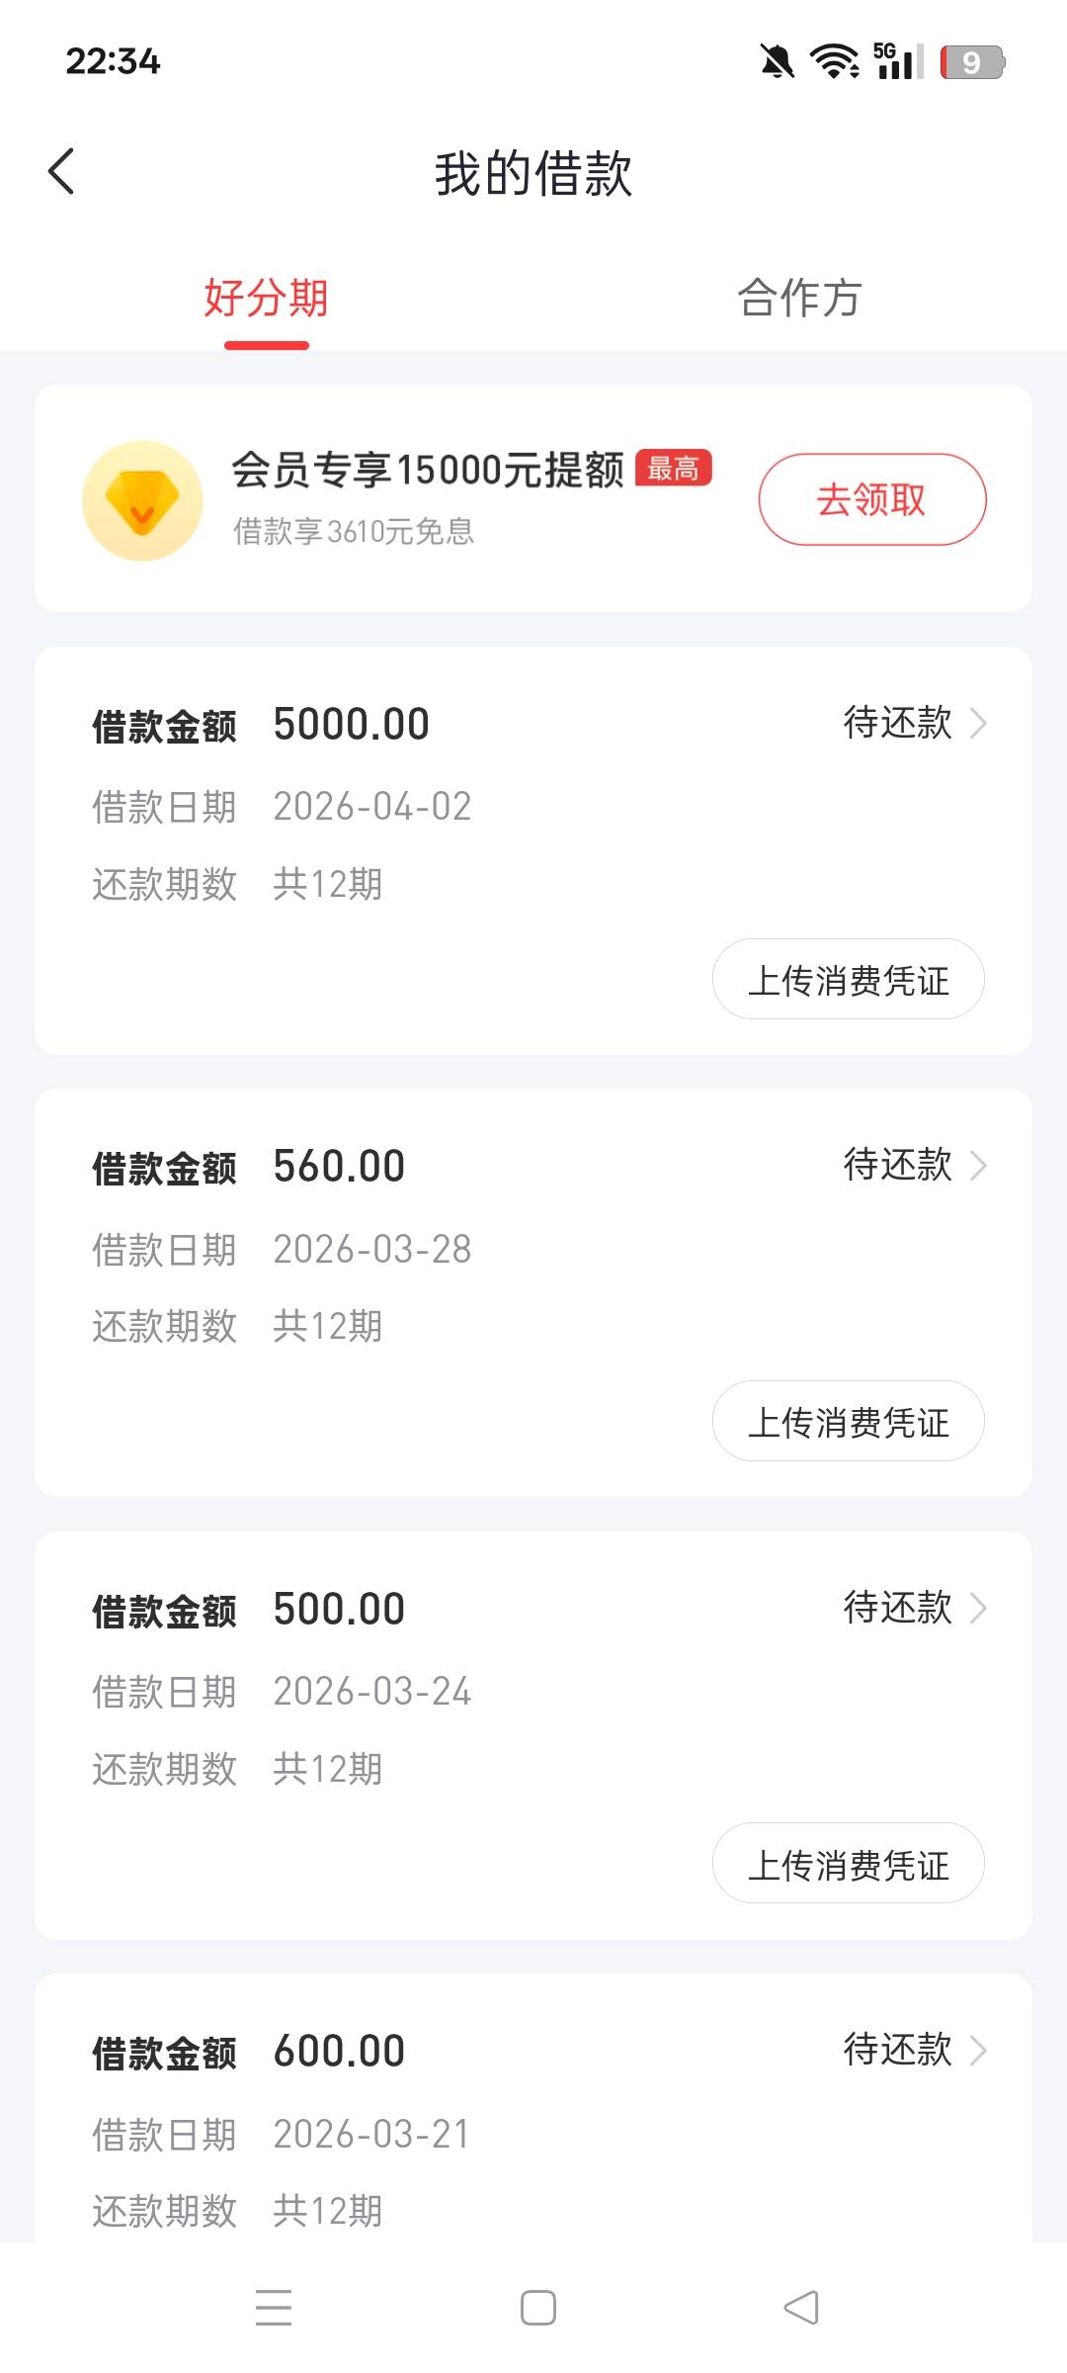The height and width of the screenshot is (2373, 1067).
Task: Tap the muted notification bell icon
Action: 777,62
